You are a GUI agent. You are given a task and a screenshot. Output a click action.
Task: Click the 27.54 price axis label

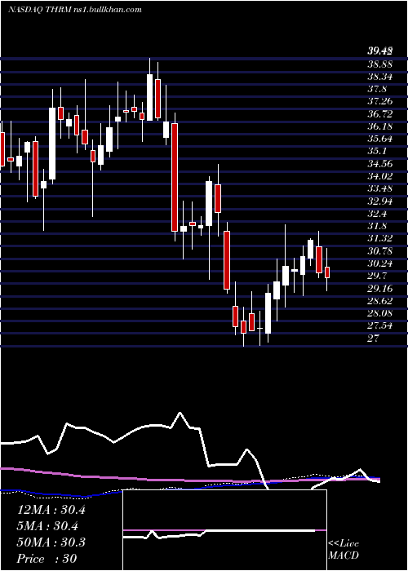tap(380, 325)
